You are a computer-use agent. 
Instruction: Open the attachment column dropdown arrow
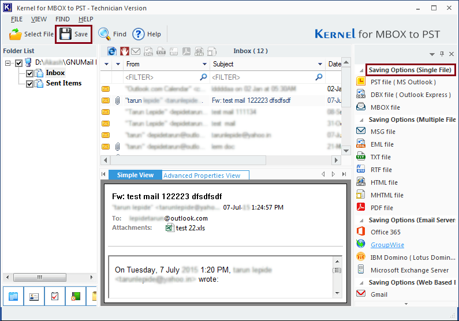(x=118, y=64)
